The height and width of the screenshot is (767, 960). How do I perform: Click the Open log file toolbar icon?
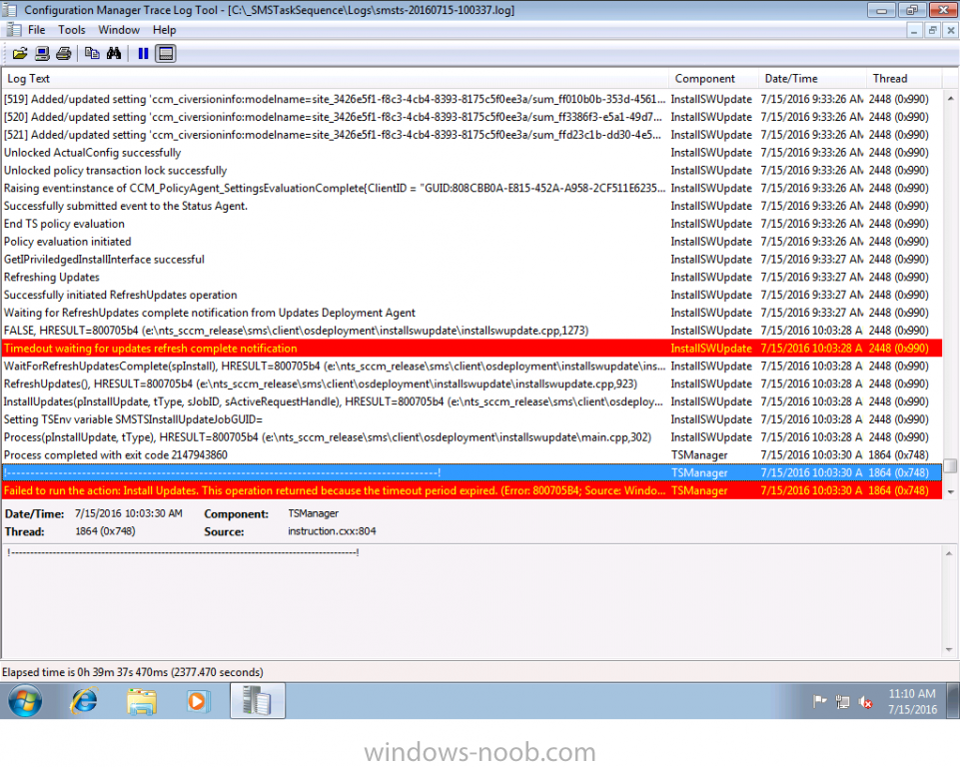pos(20,54)
